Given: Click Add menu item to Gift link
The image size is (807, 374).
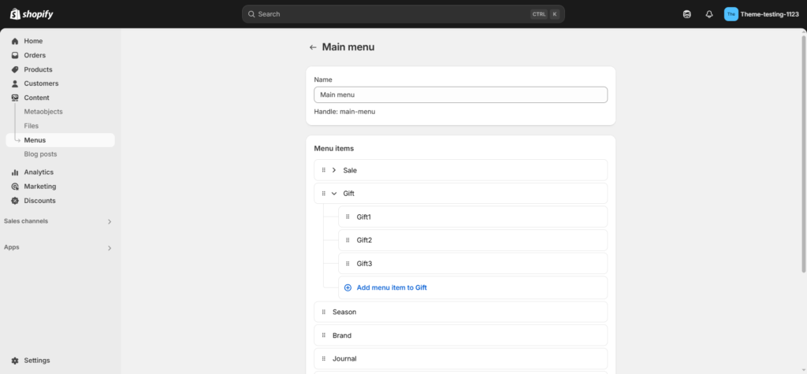Looking at the screenshot, I should point(392,287).
